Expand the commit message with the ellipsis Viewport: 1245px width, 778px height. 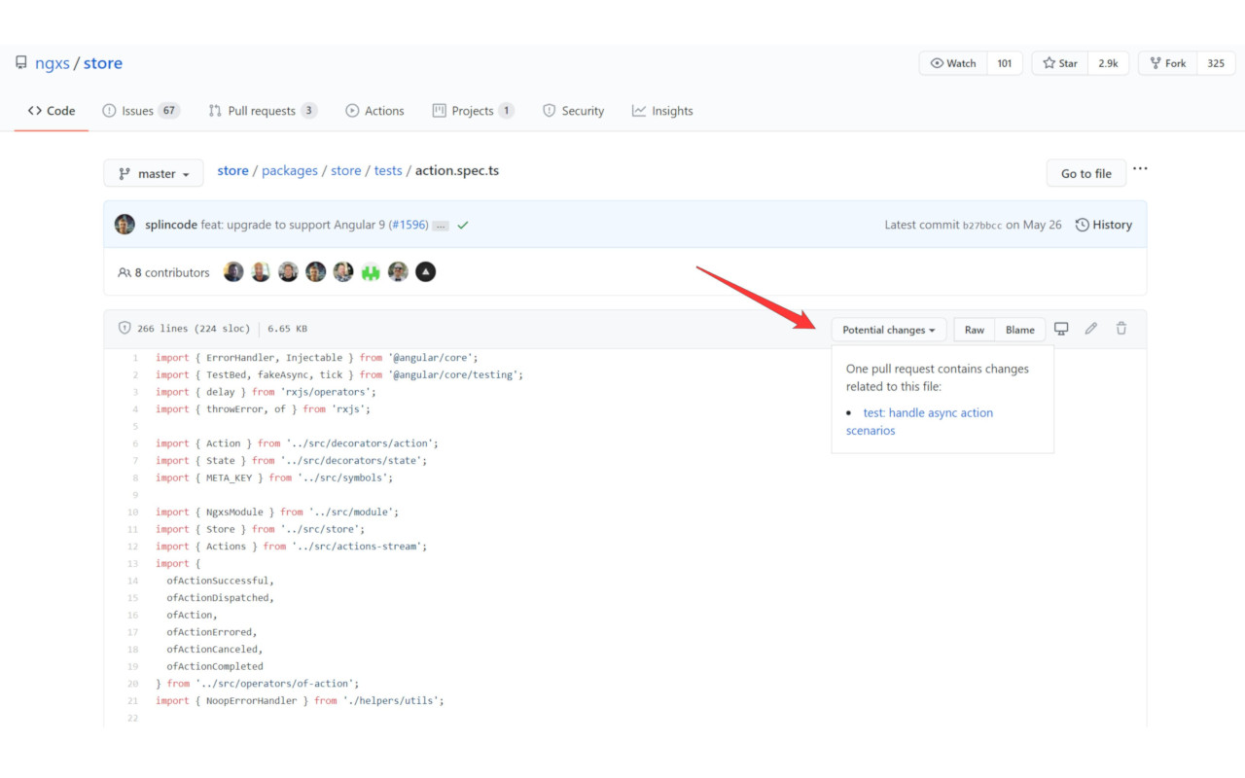pos(441,224)
